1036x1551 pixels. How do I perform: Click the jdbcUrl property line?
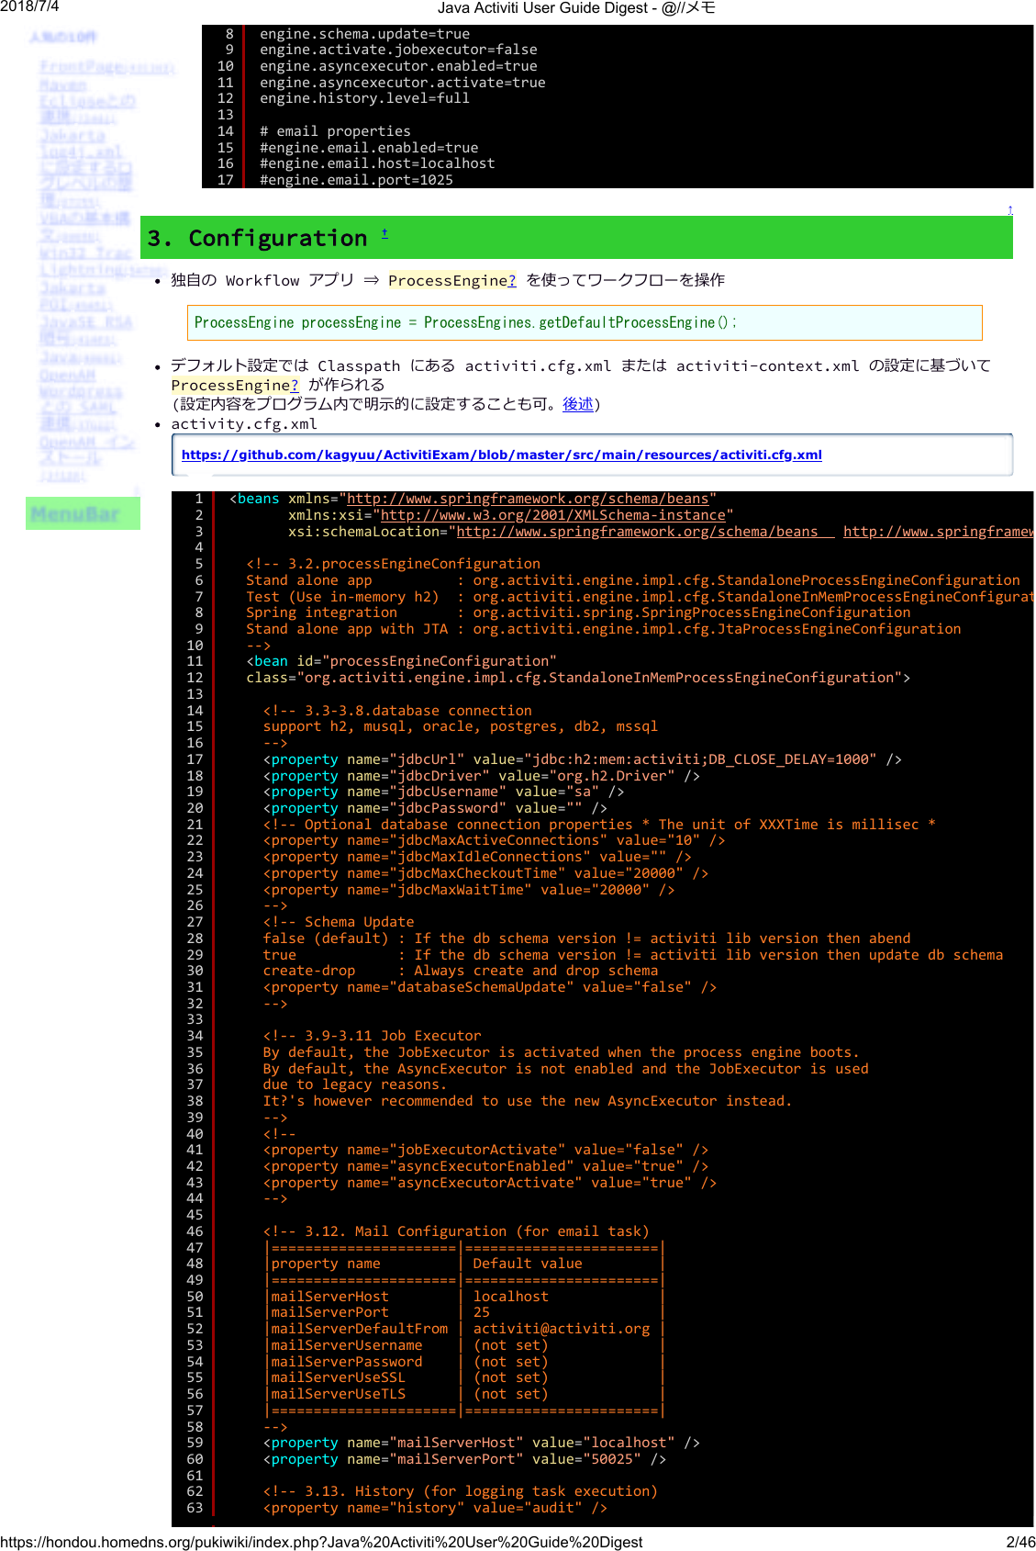click(582, 759)
